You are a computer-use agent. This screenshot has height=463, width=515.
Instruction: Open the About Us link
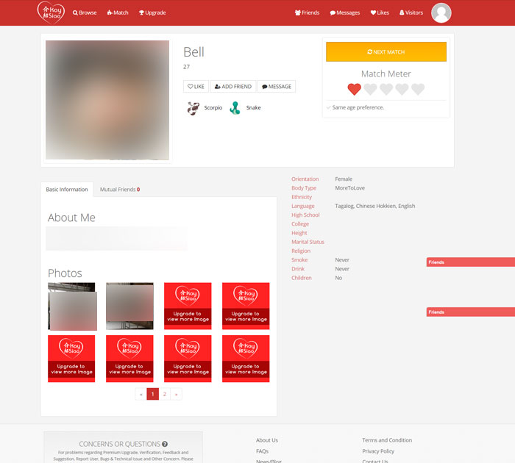(x=267, y=440)
